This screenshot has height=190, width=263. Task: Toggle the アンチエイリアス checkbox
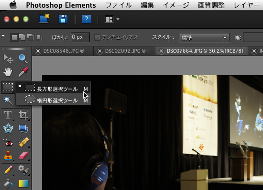(x=97, y=37)
